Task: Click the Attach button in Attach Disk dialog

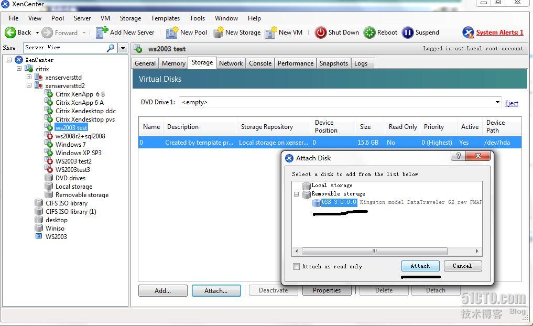Action: pyautogui.click(x=420, y=266)
